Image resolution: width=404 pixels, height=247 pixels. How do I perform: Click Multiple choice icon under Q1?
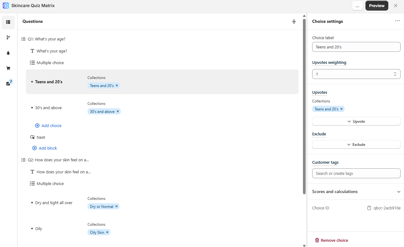(x=32, y=63)
